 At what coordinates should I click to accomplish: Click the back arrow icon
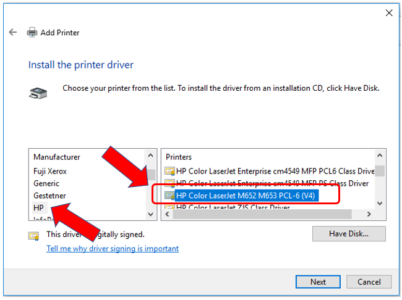(x=13, y=32)
